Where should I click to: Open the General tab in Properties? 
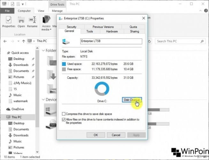click(69, 31)
